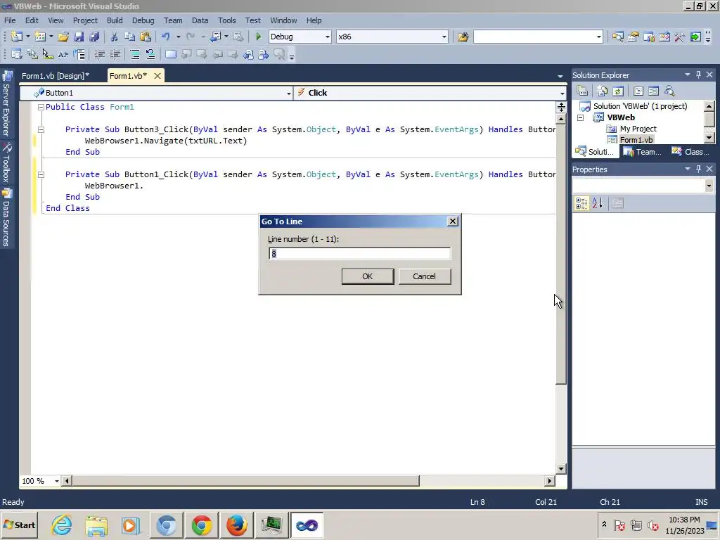Image resolution: width=720 pixels, height=540 pixels.
Task: Click the Navigate Backward icon
Action: (x=215, y=37)
